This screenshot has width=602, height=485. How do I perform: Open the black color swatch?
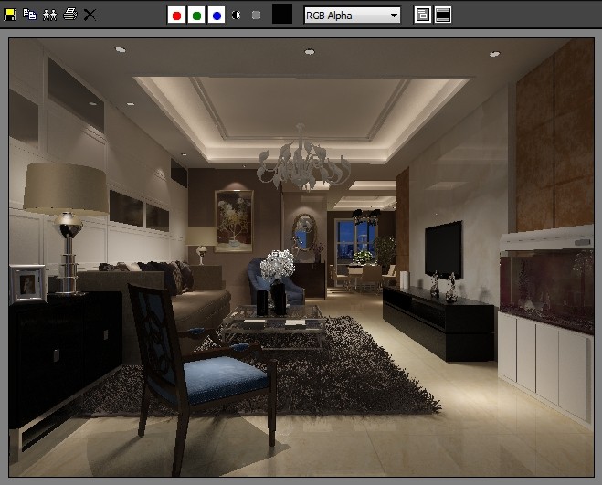pos(282,14)
